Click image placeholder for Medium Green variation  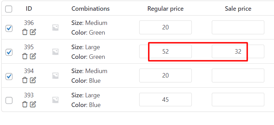coord(55,28)
